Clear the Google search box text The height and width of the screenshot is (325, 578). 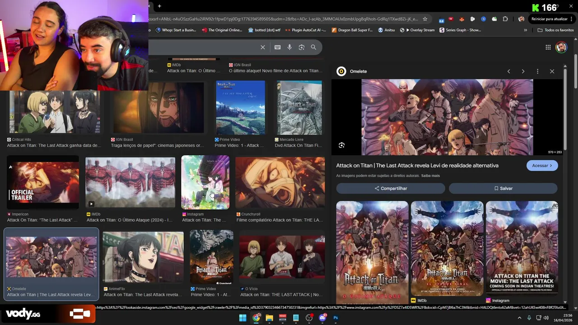click(x=263, y=47)
